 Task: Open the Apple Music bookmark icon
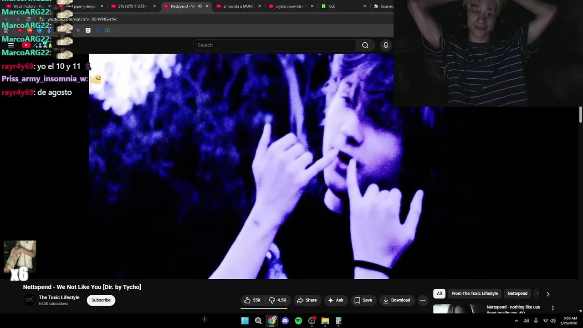[x=88, y=31]
